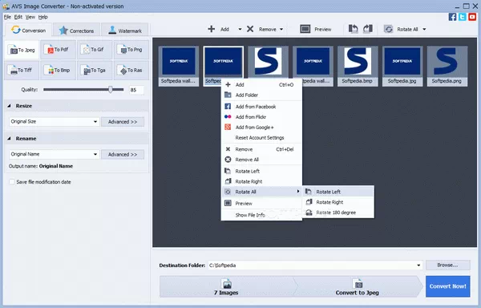The height and width of the screenshot is (308, 481).
Task: Choose the To Pdf format
Action: click(58, 50)
